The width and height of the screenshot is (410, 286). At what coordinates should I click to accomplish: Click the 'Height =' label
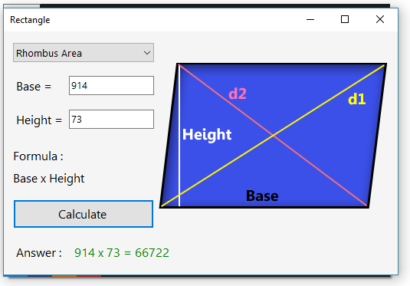(x=39, y=120)
